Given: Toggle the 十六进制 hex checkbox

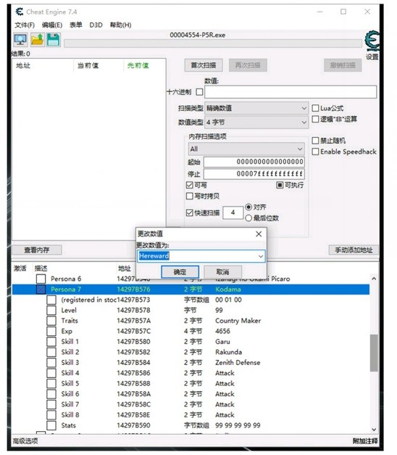Looking at the screenshot, I should click(x=199, y=92).
